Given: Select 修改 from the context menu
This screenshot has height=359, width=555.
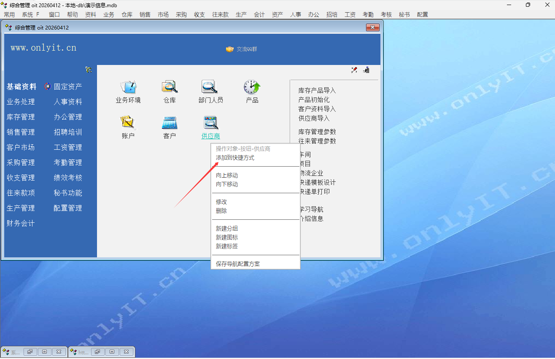Looking at the screenshot, I should (x=221, y=202).
